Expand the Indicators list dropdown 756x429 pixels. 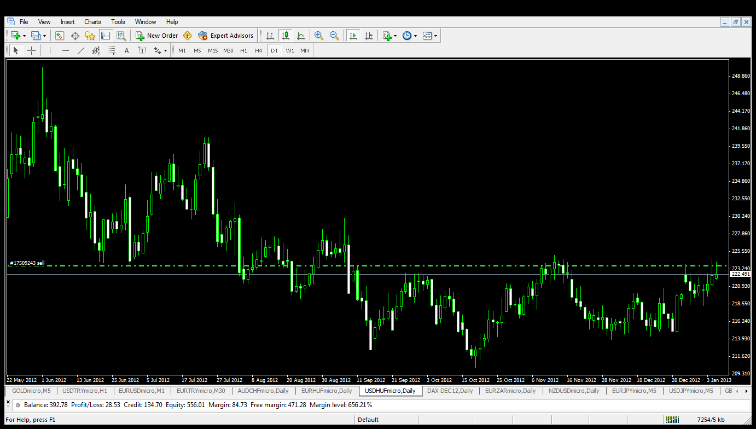click(x=394, y=36)
